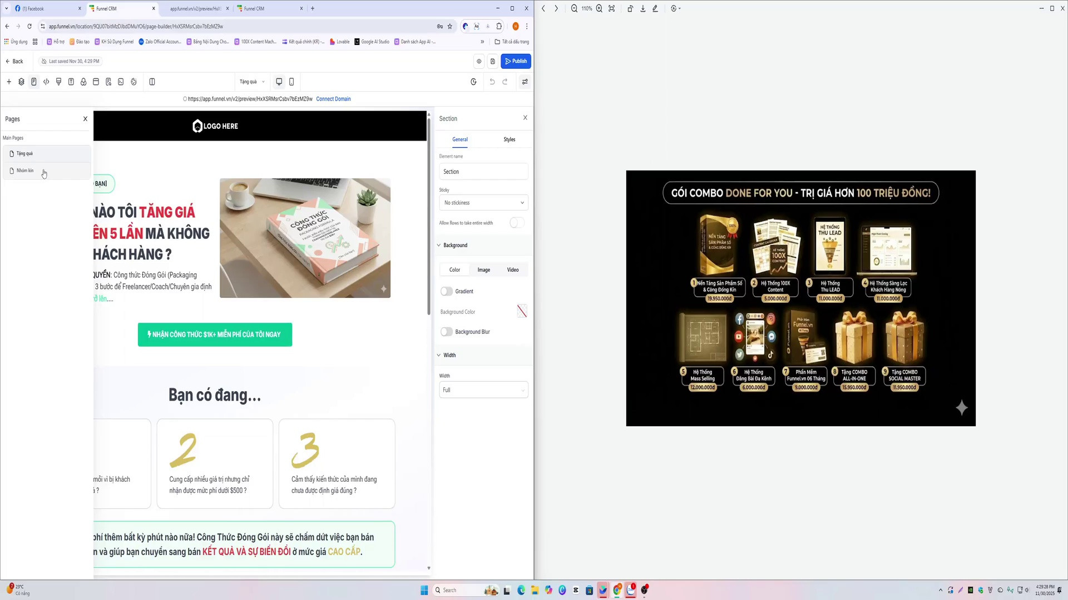Open the Sticky No stickiness dropdown
The image size is (1068, 600).
coord(483,203)
